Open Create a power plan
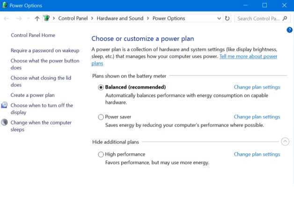The image size is (294, 206). [33, 95]
